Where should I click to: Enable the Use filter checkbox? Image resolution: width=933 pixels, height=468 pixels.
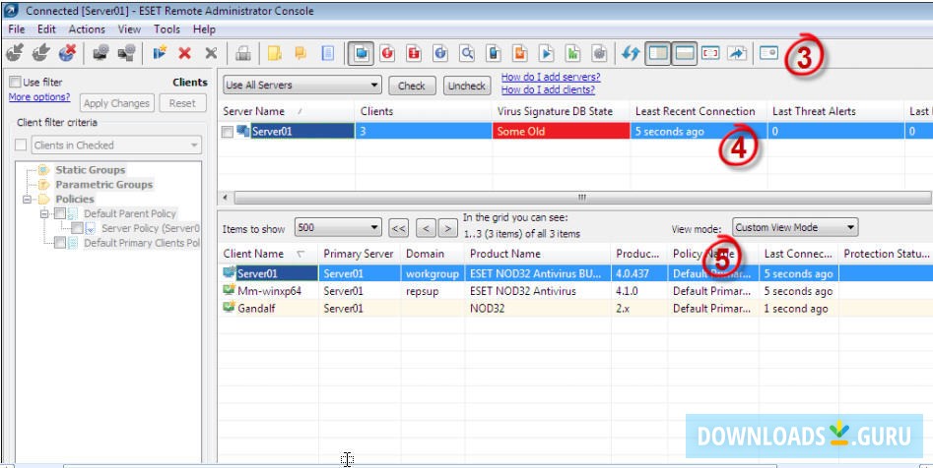15,82
